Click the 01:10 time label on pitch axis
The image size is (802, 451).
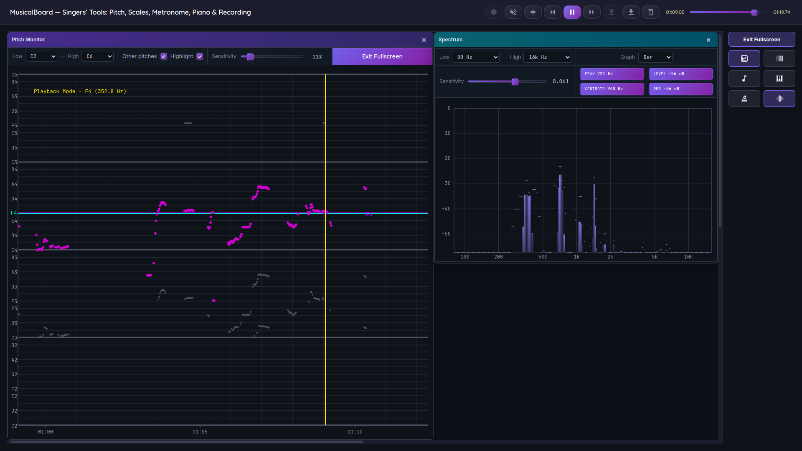pyautogui.click(x=355, y=432)
